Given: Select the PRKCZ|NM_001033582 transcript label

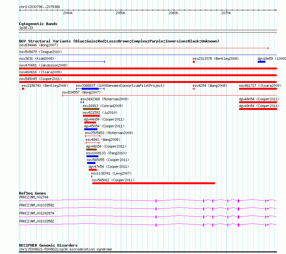Looking at the screenshot, I should coord(37,221).
